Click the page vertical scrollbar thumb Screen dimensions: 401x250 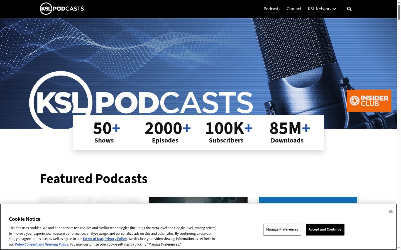pyautogui.click(x=399, y=12)
